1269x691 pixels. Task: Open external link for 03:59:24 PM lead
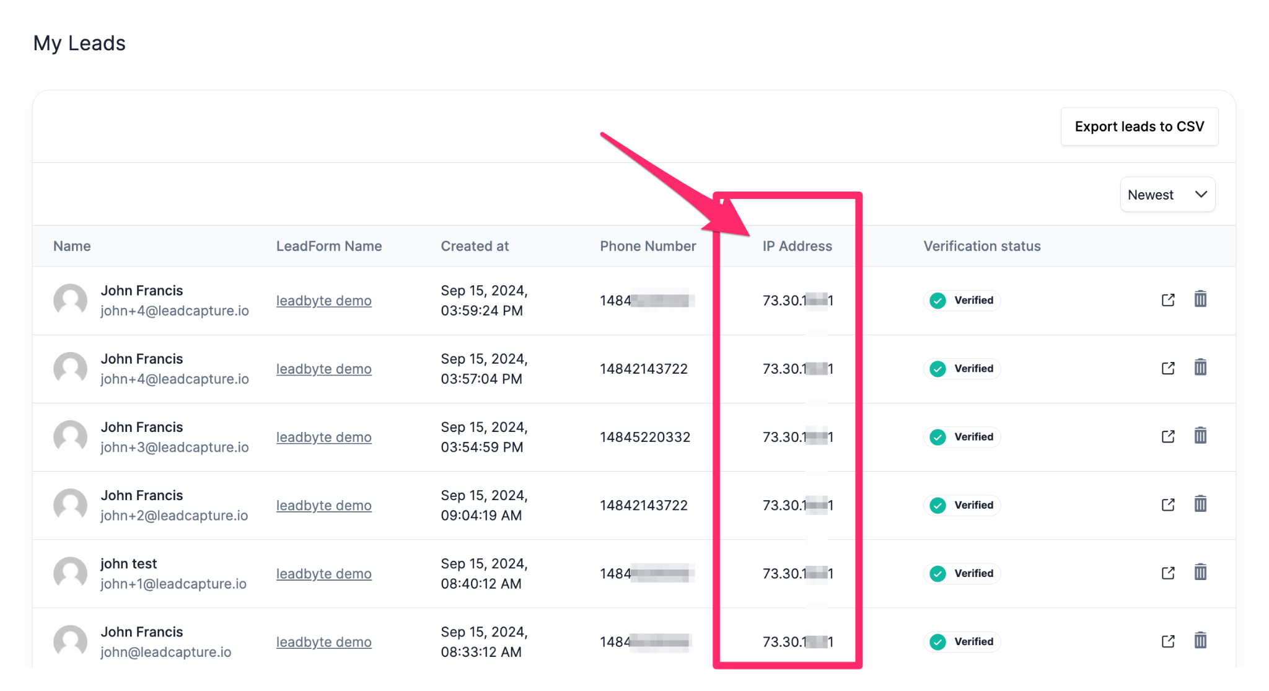click(x=1168, y=301)
